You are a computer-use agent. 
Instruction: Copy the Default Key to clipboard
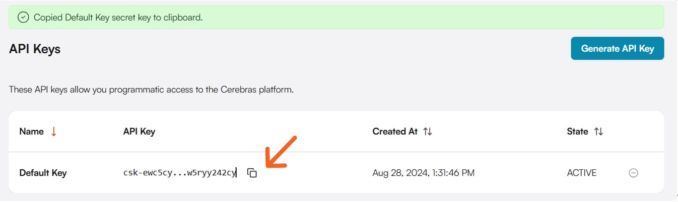click(252, 173)
